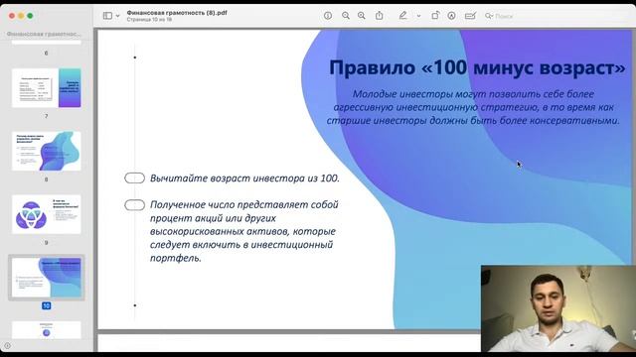Expand the highlight color dropdown arrow
Image resolution: width=636 pixels, height=357 pixels.
click(418, 16)
